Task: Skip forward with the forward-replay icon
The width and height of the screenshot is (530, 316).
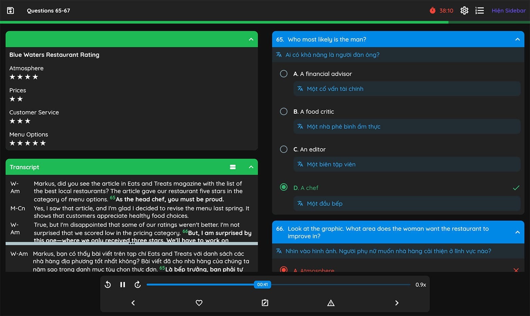Action: 138,284
